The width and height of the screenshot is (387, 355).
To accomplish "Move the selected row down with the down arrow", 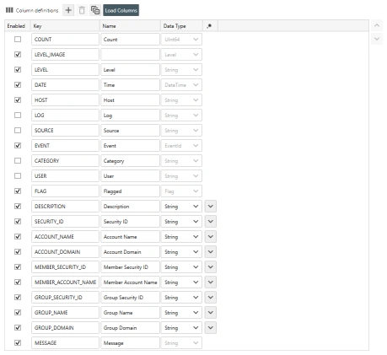I will 377,39.
